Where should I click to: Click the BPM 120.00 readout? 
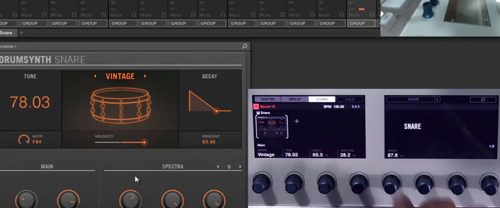tap(333, 107)
